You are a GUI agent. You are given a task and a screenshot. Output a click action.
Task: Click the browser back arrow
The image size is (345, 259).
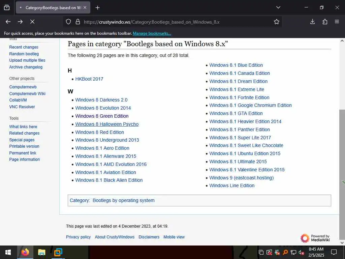click(x=8, y=22)
